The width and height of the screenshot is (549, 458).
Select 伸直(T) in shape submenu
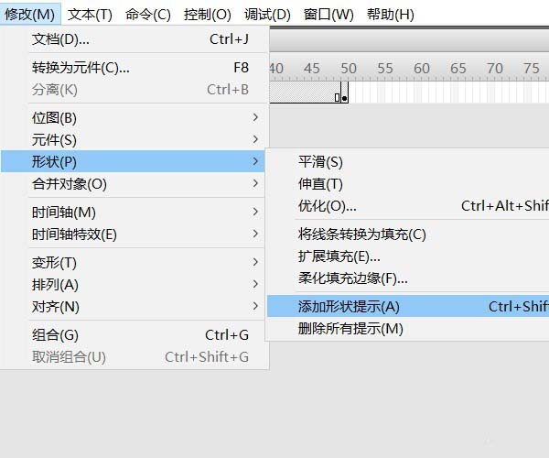point(408,184)
